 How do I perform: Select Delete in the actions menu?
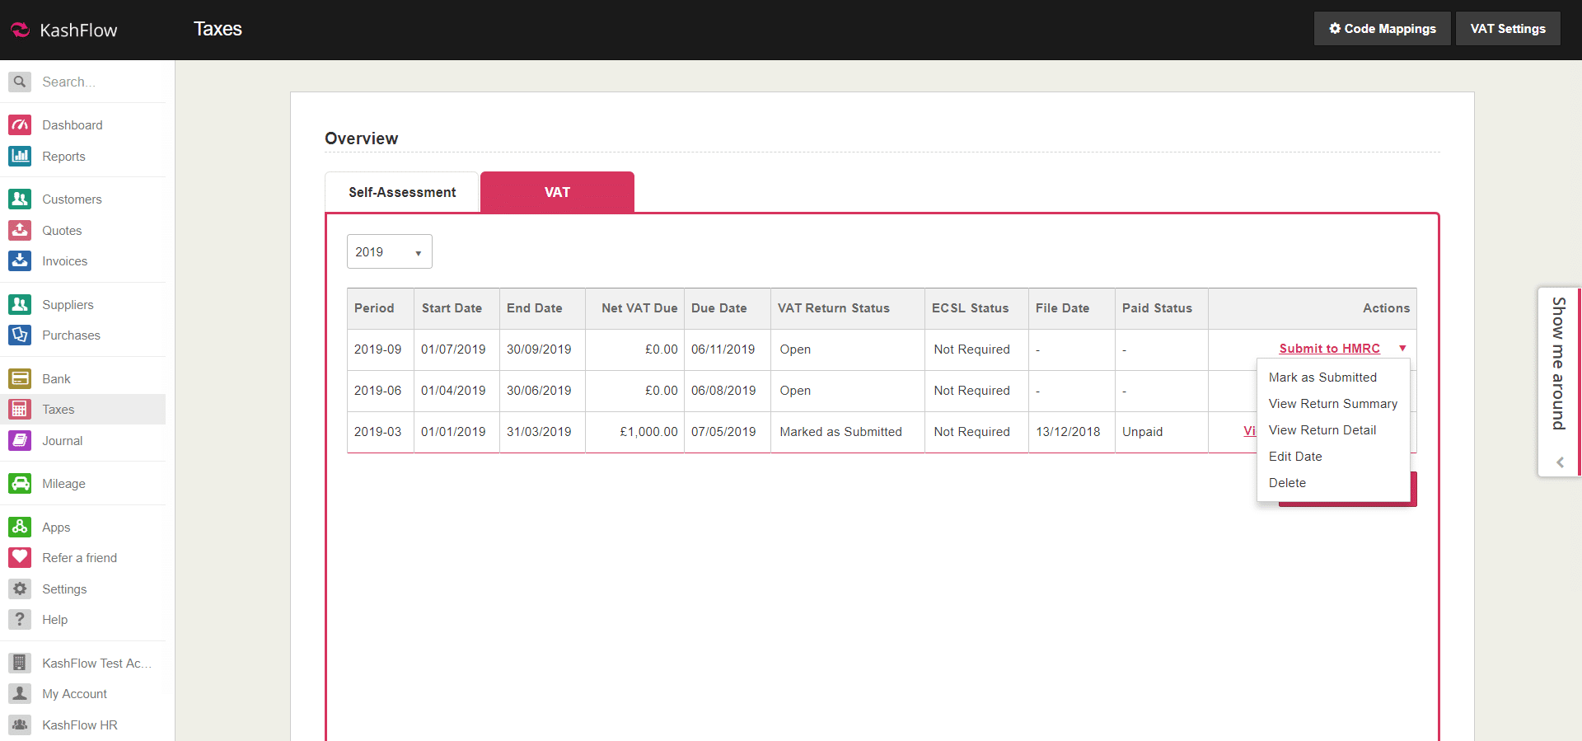1287,483
